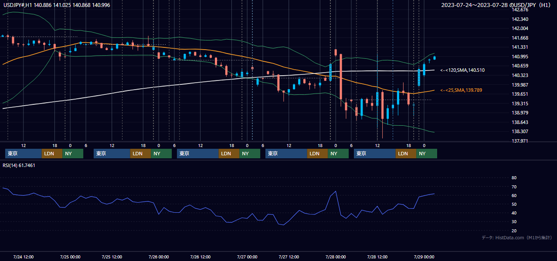
Task: Select the 7/24 12:00 time label
Action: (24, 257)
